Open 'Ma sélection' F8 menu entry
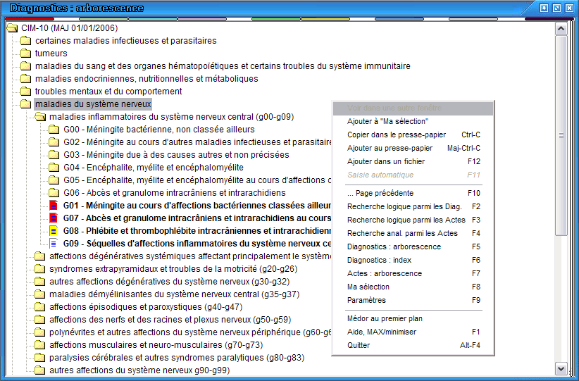The width and height of the screenshot is (579, 381). point(413,287)
